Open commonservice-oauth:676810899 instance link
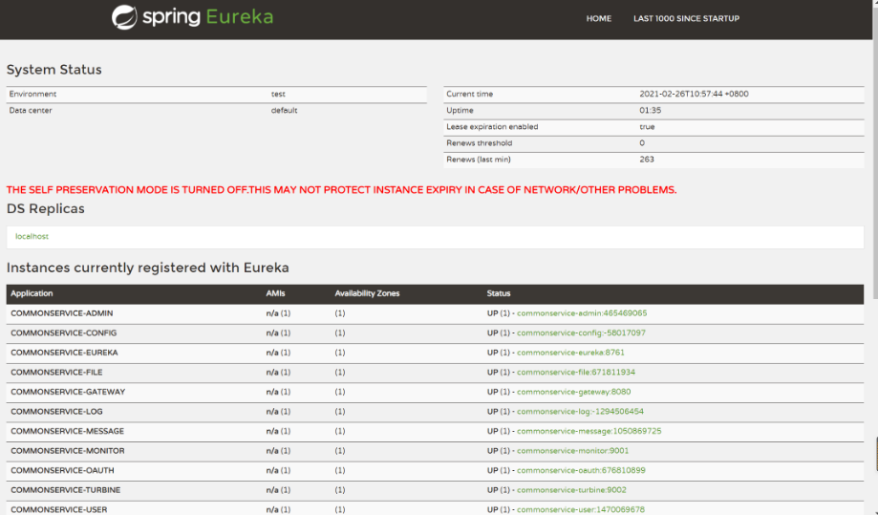This screenshot has width=878, height=515. 581,470
